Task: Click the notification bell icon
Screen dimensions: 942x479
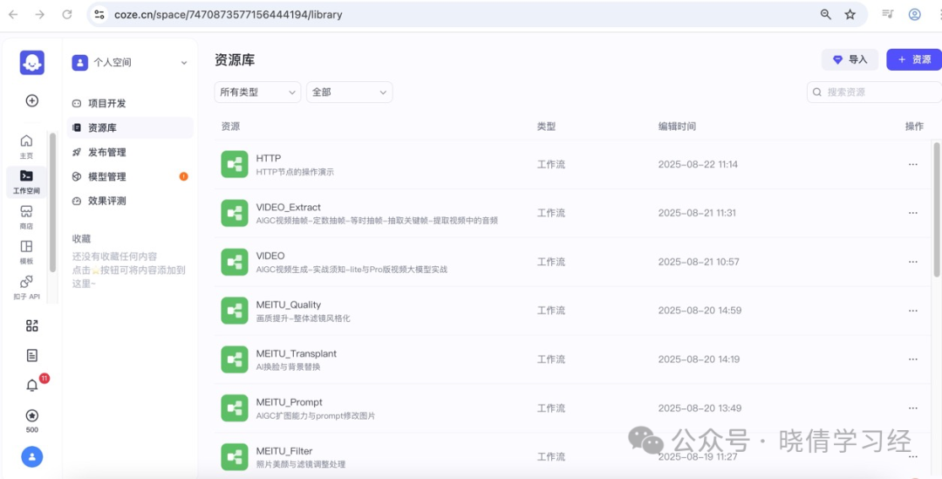Action: tap(32, 386)
